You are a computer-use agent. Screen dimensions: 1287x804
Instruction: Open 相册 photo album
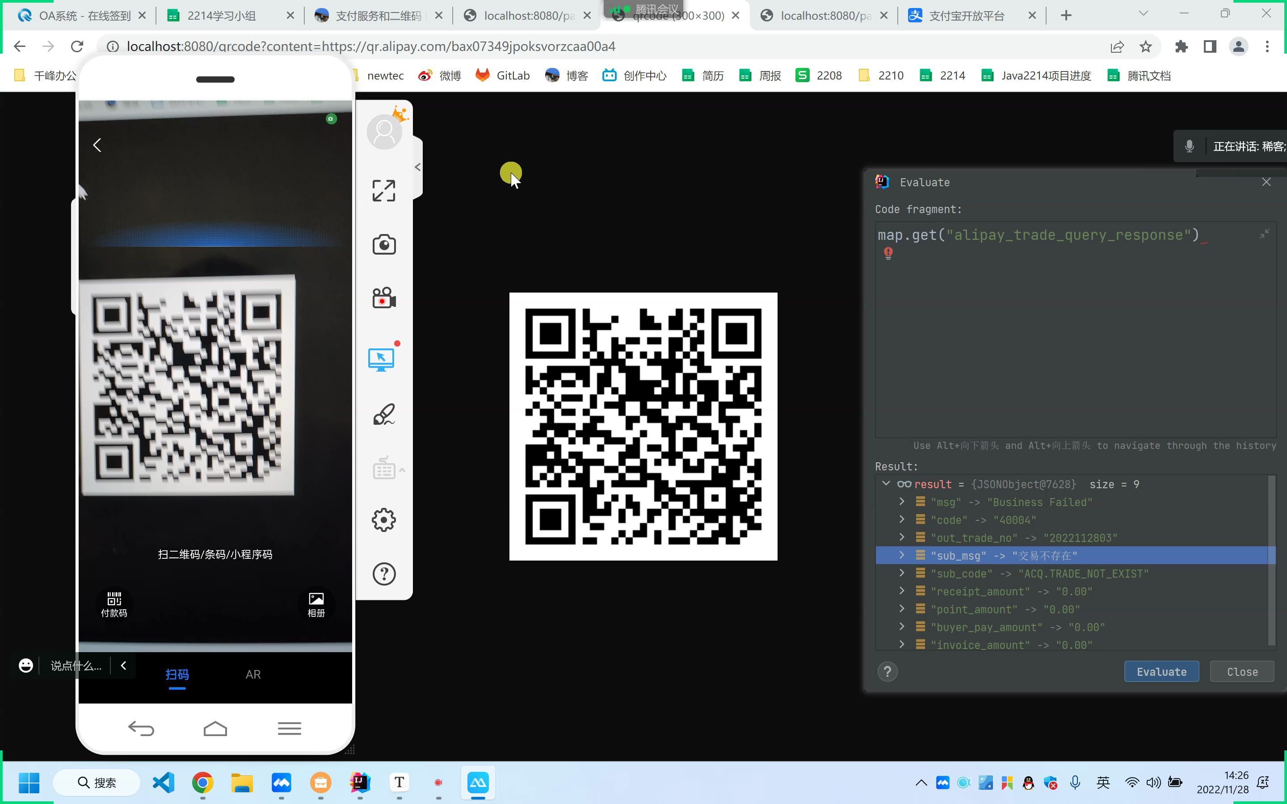(316, 605)
